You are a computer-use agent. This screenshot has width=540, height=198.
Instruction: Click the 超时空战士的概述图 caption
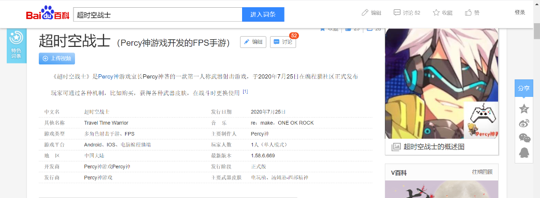pyautogui.click(x=434, y=147)
